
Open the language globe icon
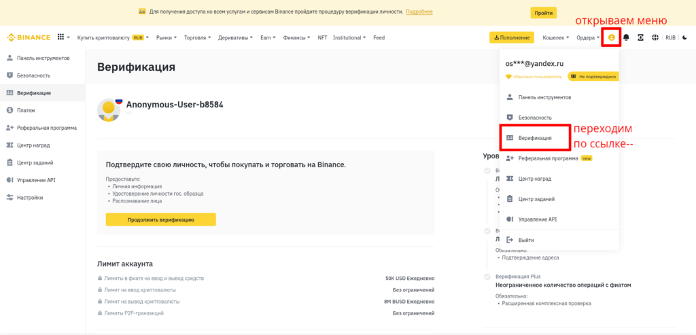pos(655,38)
